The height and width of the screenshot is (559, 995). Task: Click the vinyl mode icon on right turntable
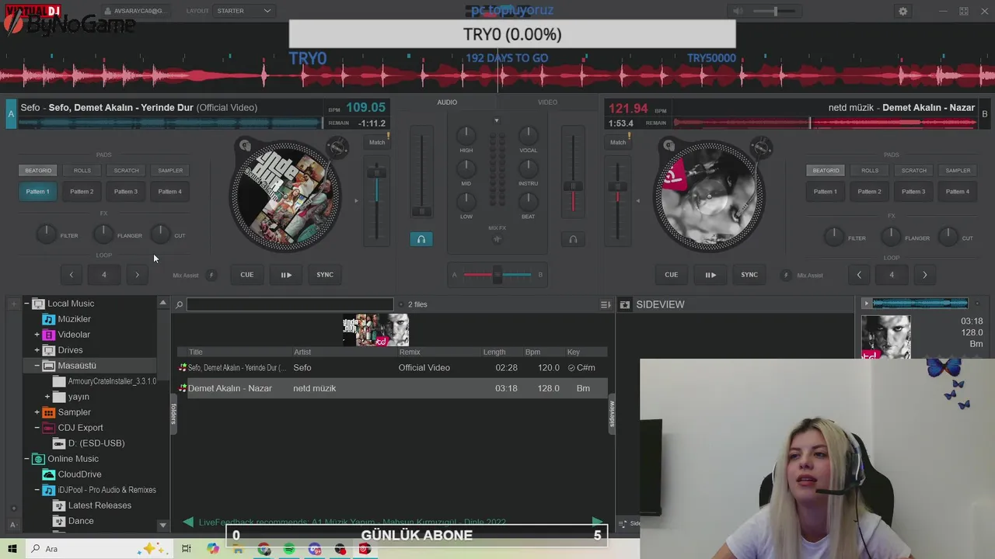669,145
